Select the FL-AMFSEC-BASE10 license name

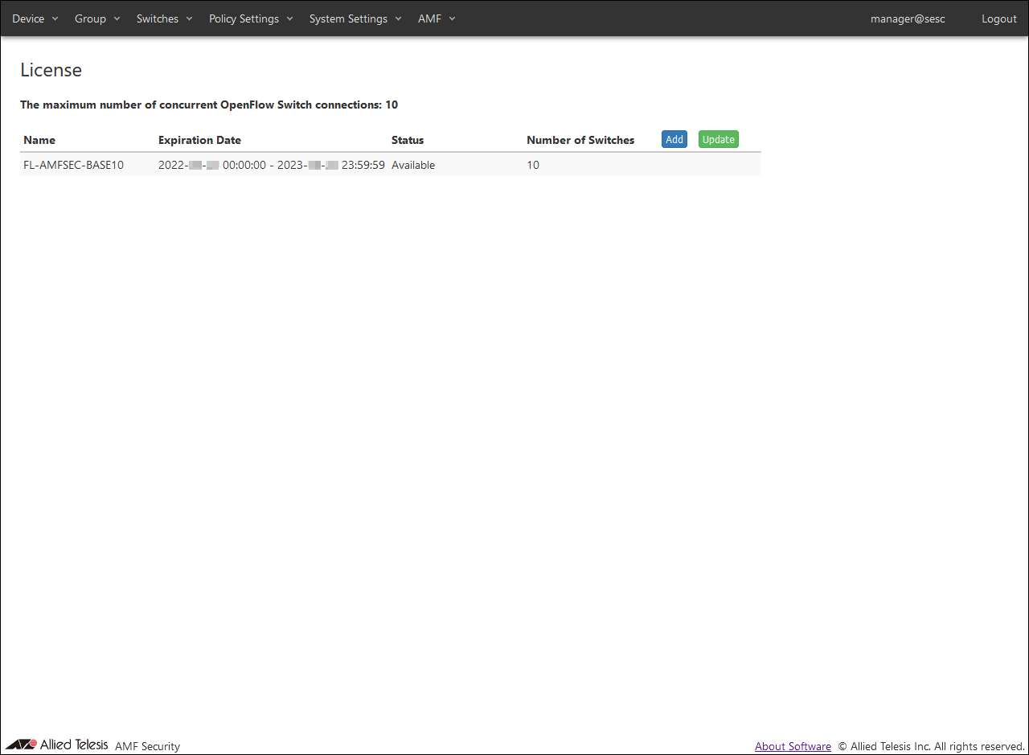pos(74,165)
